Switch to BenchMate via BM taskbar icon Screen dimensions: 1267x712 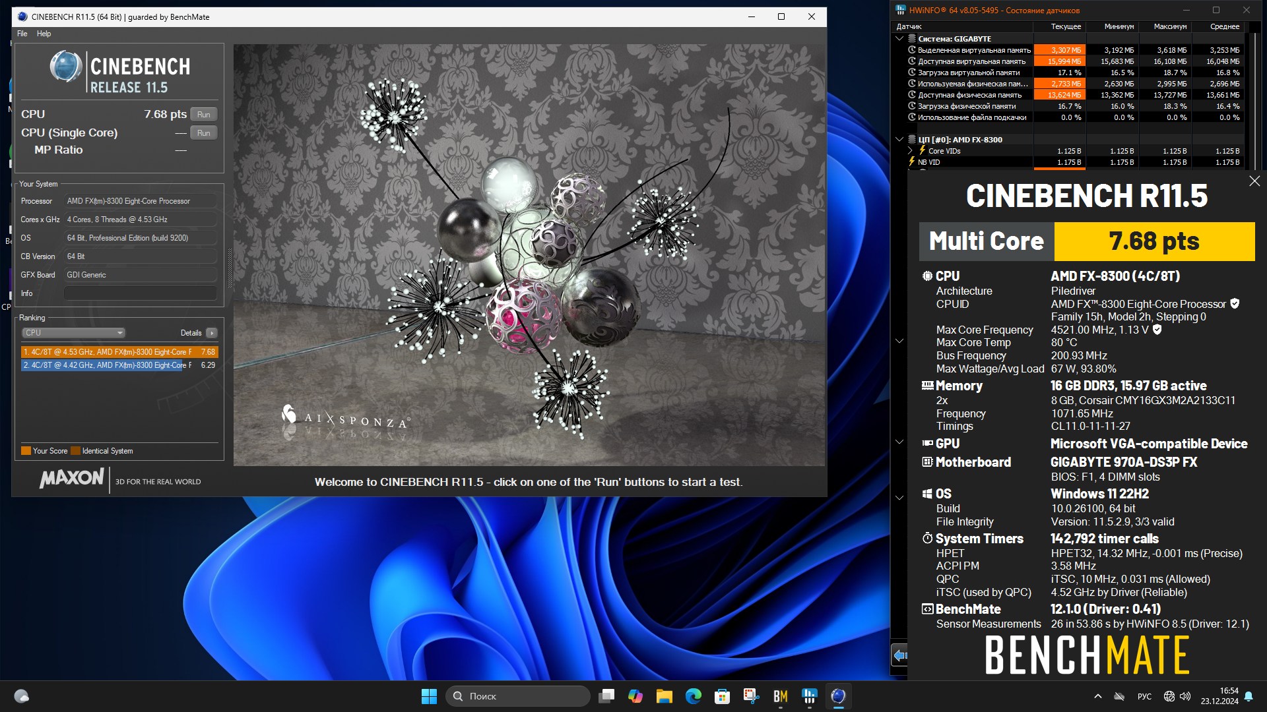(780, 696)
